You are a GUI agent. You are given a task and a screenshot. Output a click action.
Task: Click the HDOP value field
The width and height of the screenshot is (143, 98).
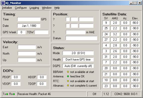point(42,77)
